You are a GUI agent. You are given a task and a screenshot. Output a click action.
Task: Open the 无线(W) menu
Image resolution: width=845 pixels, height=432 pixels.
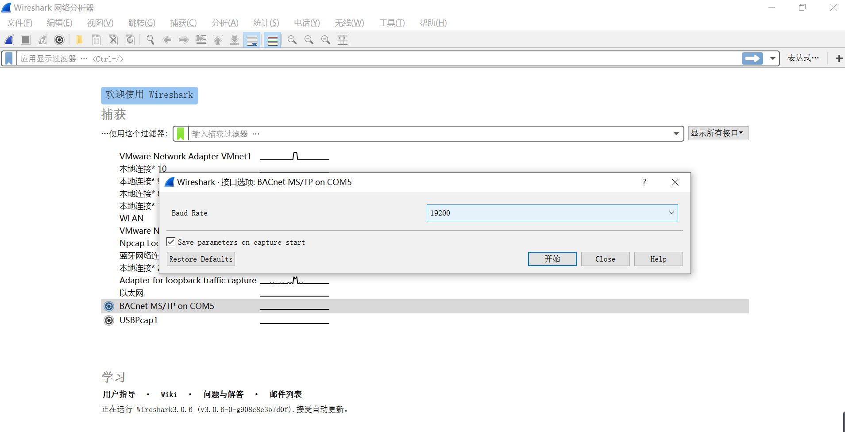(x=350, y=23)
